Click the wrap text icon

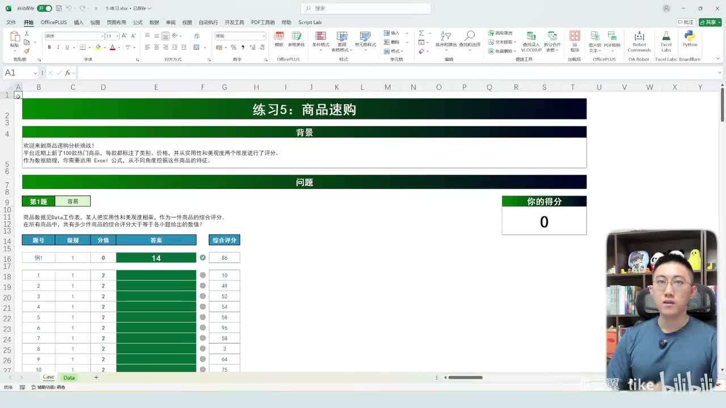[x=197, y=36]
